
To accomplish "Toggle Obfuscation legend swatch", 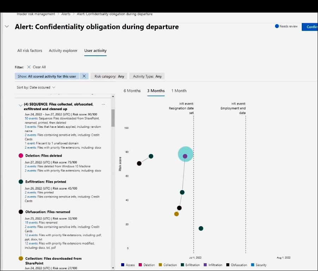I will point(228,265).
